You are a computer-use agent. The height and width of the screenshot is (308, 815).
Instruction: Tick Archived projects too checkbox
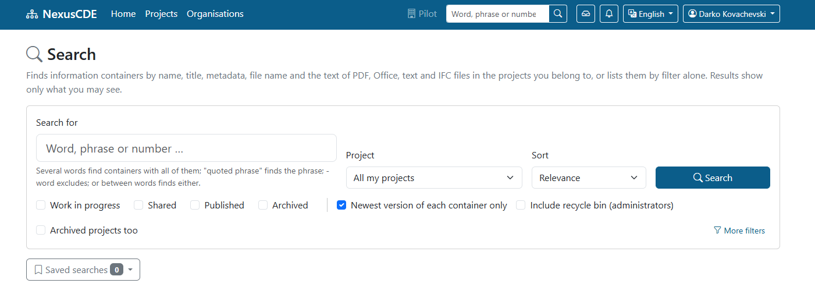[41, 230]
